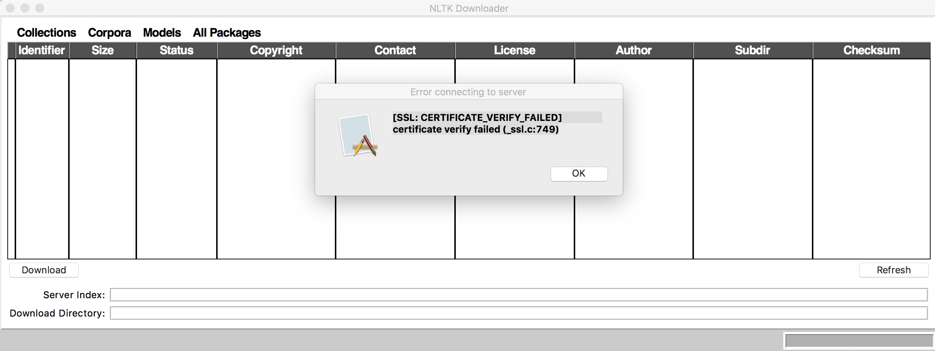This screenshot has width=935, height=351.
Task: Click the Copyright column header
Action: click(x=276, y=50)
